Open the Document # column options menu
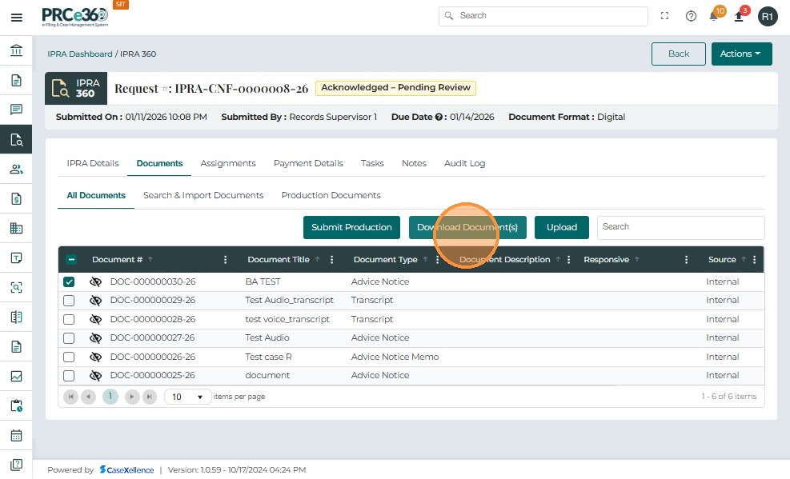 226,260
